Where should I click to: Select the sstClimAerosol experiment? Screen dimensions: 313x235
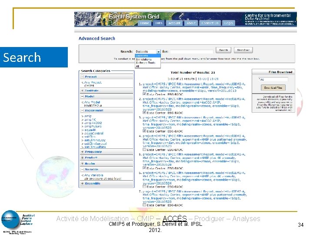click(95, 144)
